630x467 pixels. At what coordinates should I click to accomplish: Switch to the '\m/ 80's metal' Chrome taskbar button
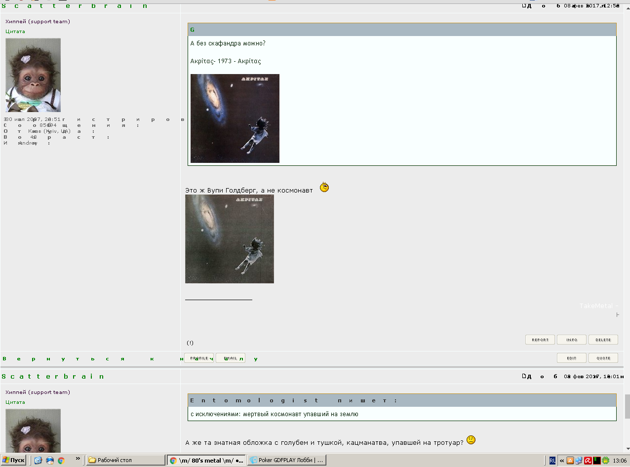(x=206, y=460)
